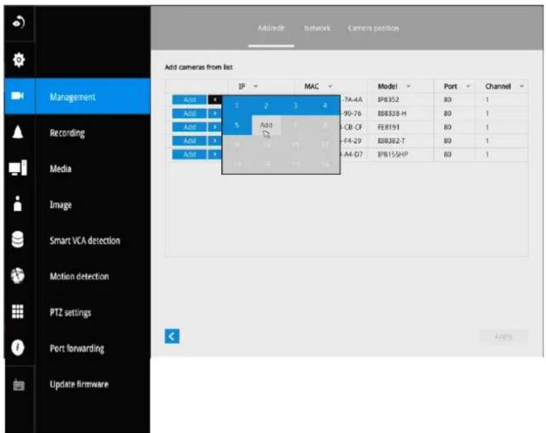
Task: Select channel 5 in the channel grid
Action: pyautogui.click(x=237, y=125)
